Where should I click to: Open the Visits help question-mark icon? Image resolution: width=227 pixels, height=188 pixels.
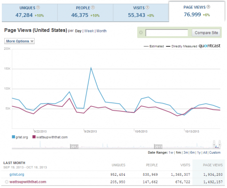click(x=148, y=8)
